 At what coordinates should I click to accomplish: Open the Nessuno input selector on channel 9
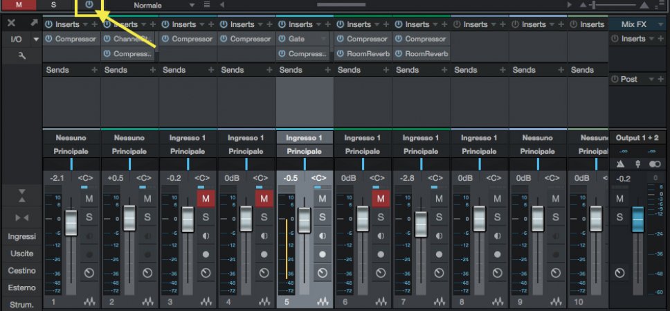coord(538,138)
